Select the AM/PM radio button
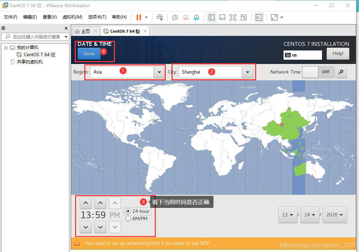 tap(128, 219)
